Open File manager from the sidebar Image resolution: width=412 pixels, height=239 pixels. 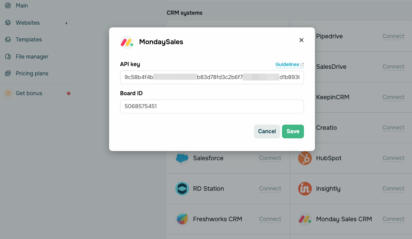point(32,56)
